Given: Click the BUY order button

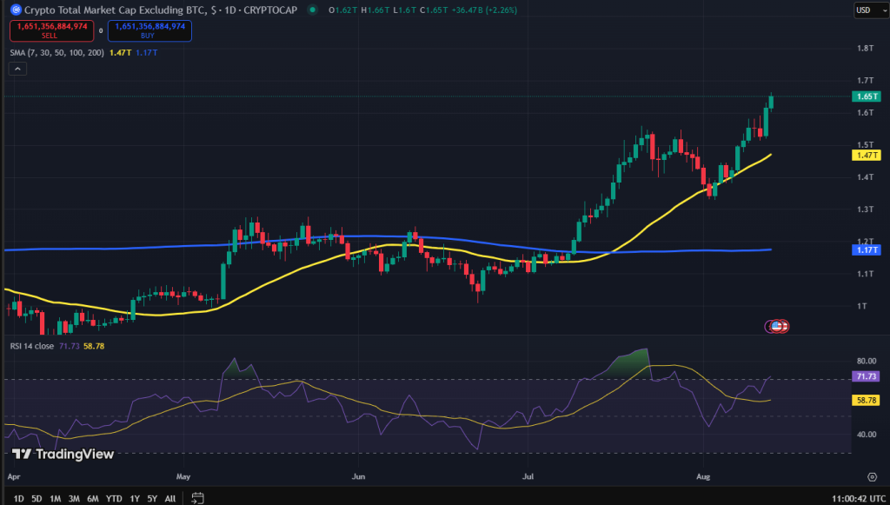Looking at the screenshot, I should (x=149, y=30).
